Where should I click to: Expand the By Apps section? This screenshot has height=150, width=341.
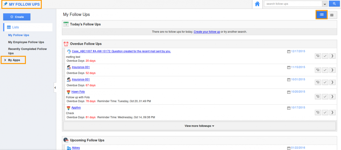14,60
